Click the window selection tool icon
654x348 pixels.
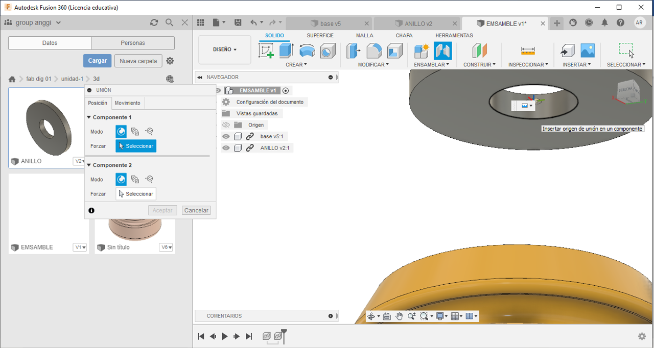pos(626,50)
